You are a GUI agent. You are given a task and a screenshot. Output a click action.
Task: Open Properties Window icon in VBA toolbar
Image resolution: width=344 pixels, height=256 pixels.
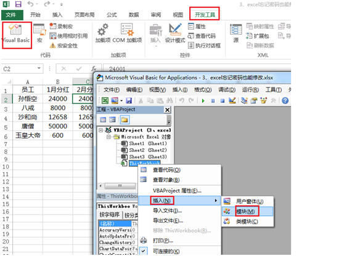coord(253,101)
